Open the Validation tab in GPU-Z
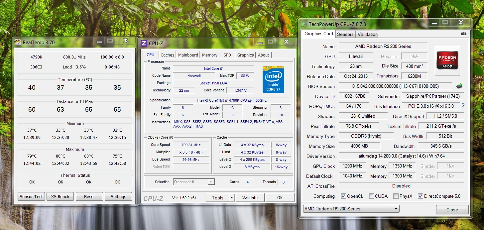 (368, 34)
